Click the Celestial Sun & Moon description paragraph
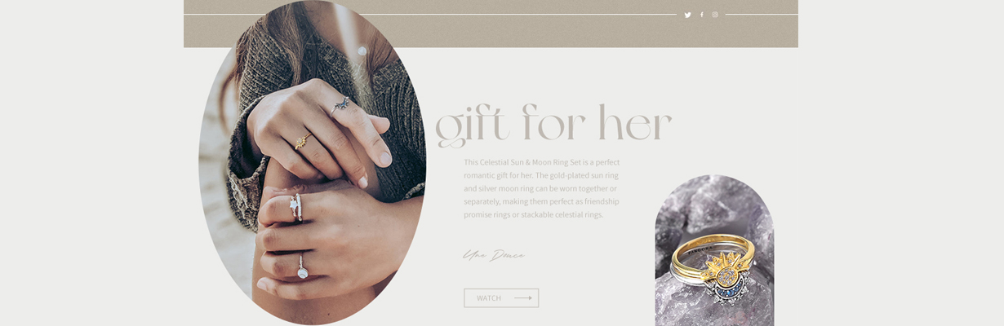Image resolution: width=1004 pixels, height=326 pixels. click(x=542, y=188)
